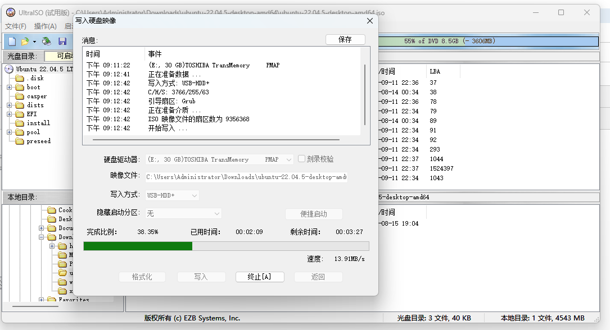610x330 pixels.
Task: Select the Cook folder icon in local tree
Action: 52,210
